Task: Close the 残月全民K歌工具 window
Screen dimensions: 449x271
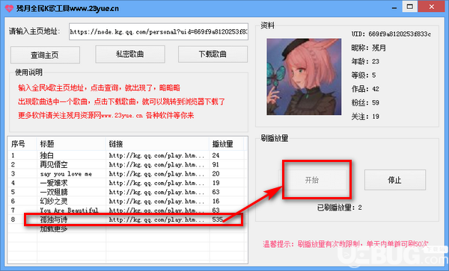Action: 432,7
